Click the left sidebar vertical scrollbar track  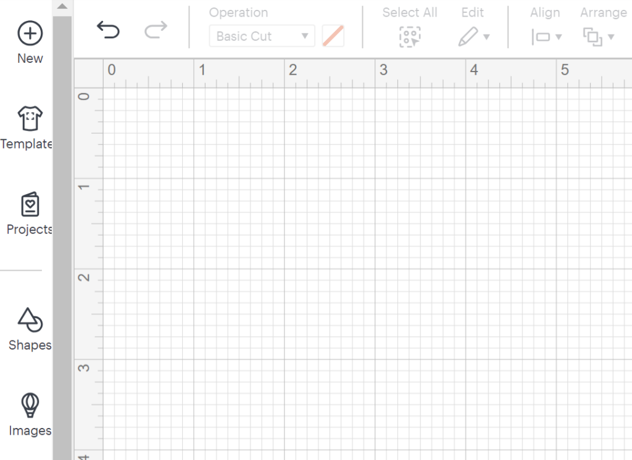coord(62,247)
